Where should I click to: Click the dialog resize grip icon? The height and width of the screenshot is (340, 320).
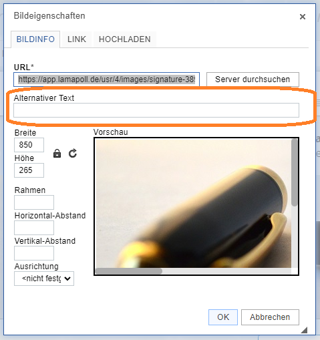[304, 330]
